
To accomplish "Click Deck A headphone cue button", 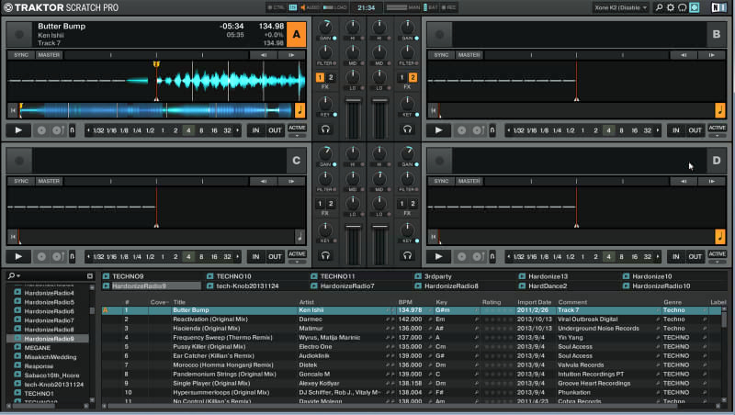I will click(x=325, y=129).
